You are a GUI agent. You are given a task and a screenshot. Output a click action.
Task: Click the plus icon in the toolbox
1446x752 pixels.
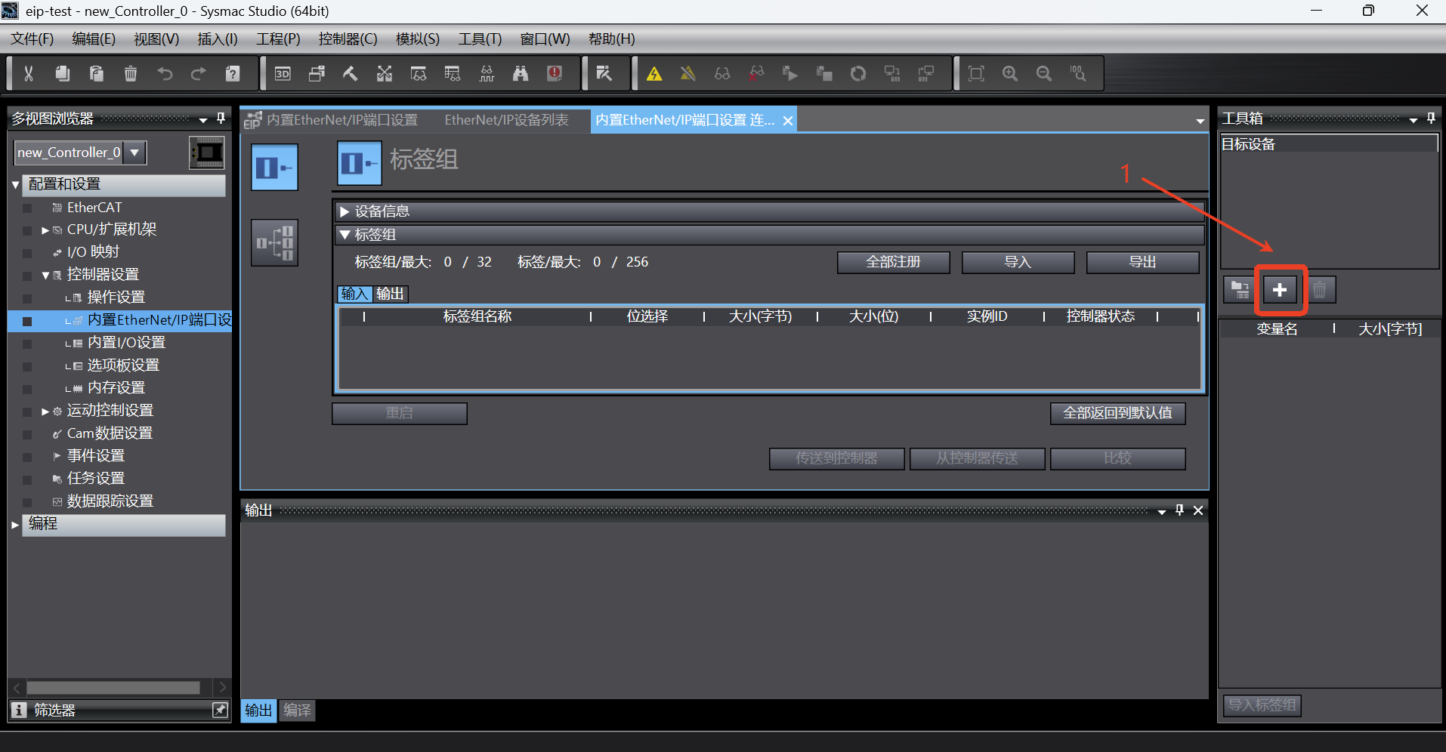[1279, 290]
